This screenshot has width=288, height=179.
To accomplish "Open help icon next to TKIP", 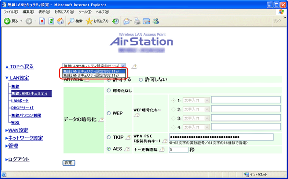I will click(x=128, y=137).
